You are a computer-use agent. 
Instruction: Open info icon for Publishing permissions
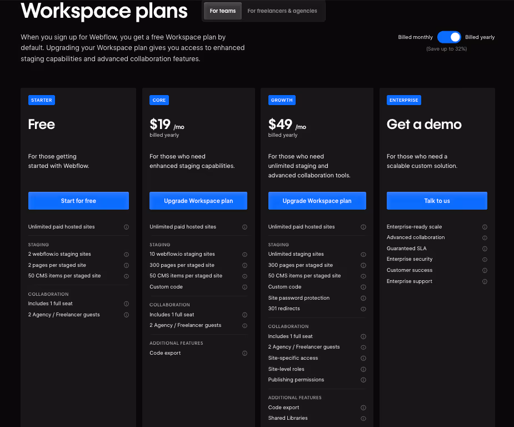point(363,380)
